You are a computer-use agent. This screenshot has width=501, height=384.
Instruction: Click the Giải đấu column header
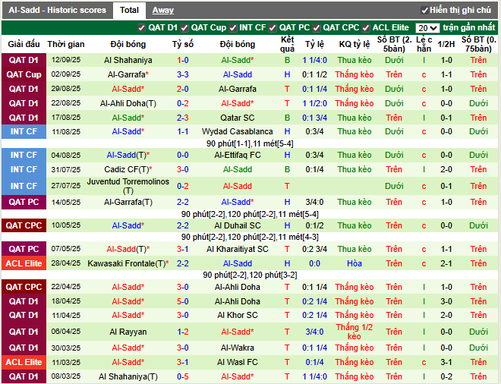(24, 44)
